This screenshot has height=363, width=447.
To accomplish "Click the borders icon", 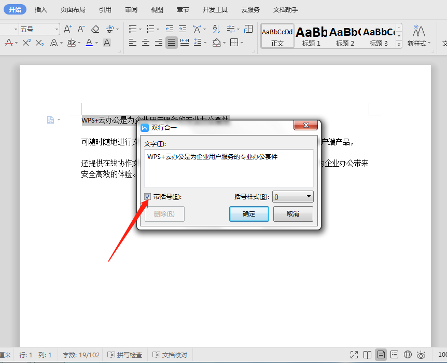I will click(x=234, y=43).
